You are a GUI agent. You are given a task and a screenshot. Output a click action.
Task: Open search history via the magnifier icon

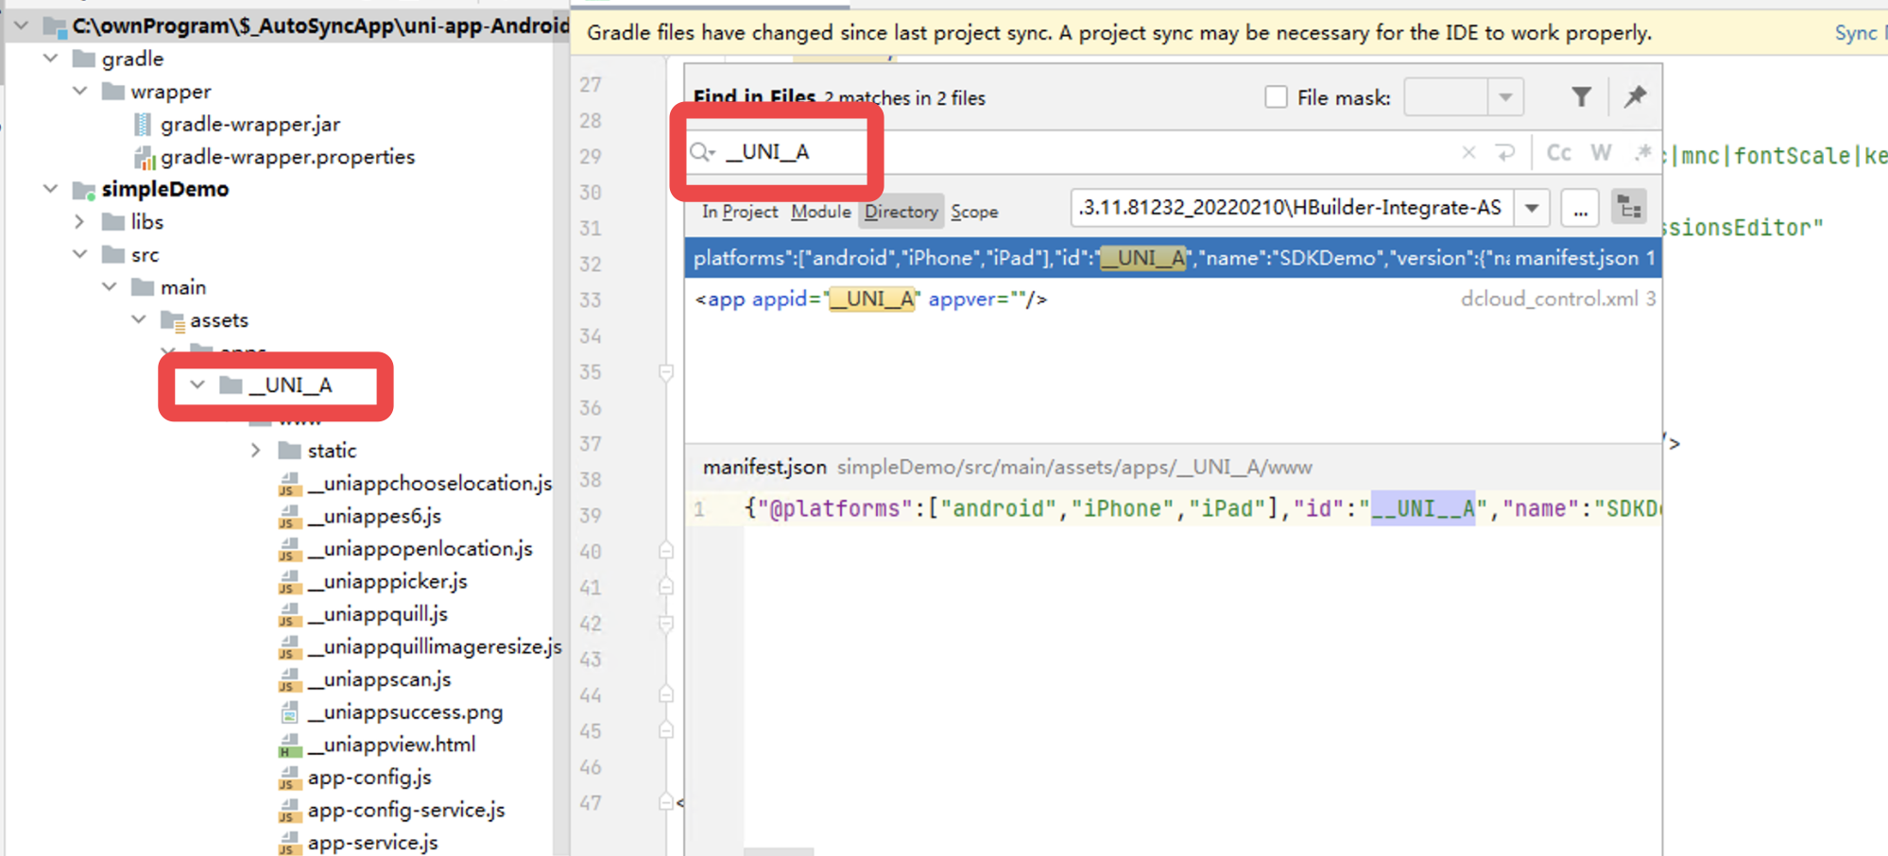699,152
